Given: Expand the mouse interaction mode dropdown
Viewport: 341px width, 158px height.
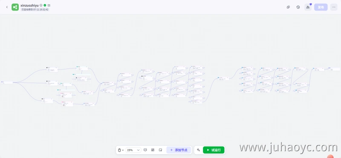Looking at the screenshot, I should click(x=121, y=150).
